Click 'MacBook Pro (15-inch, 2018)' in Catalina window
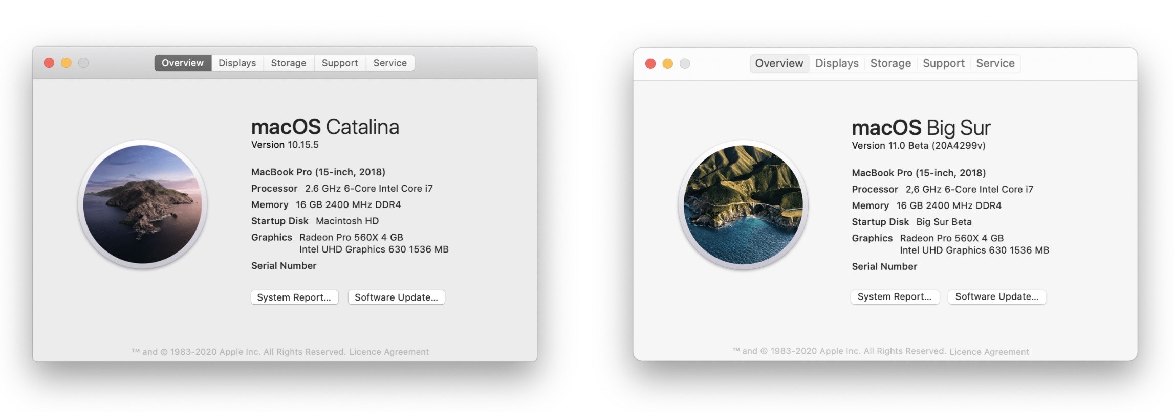1174x412 pixels. click(318, 172)
